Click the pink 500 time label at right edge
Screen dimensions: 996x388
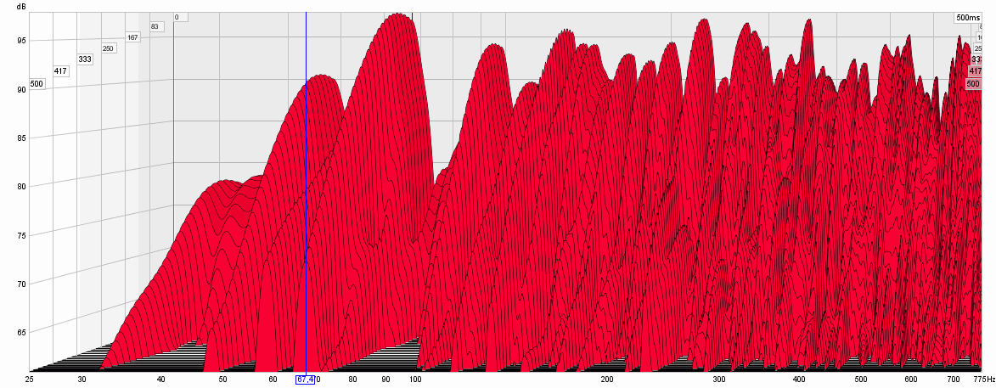[x=973, y=84]
